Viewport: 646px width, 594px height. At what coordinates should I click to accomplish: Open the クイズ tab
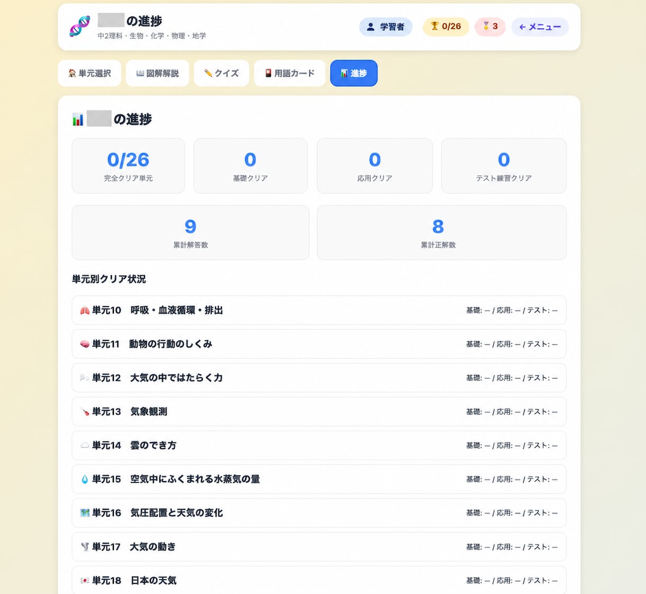pos(221,73)
